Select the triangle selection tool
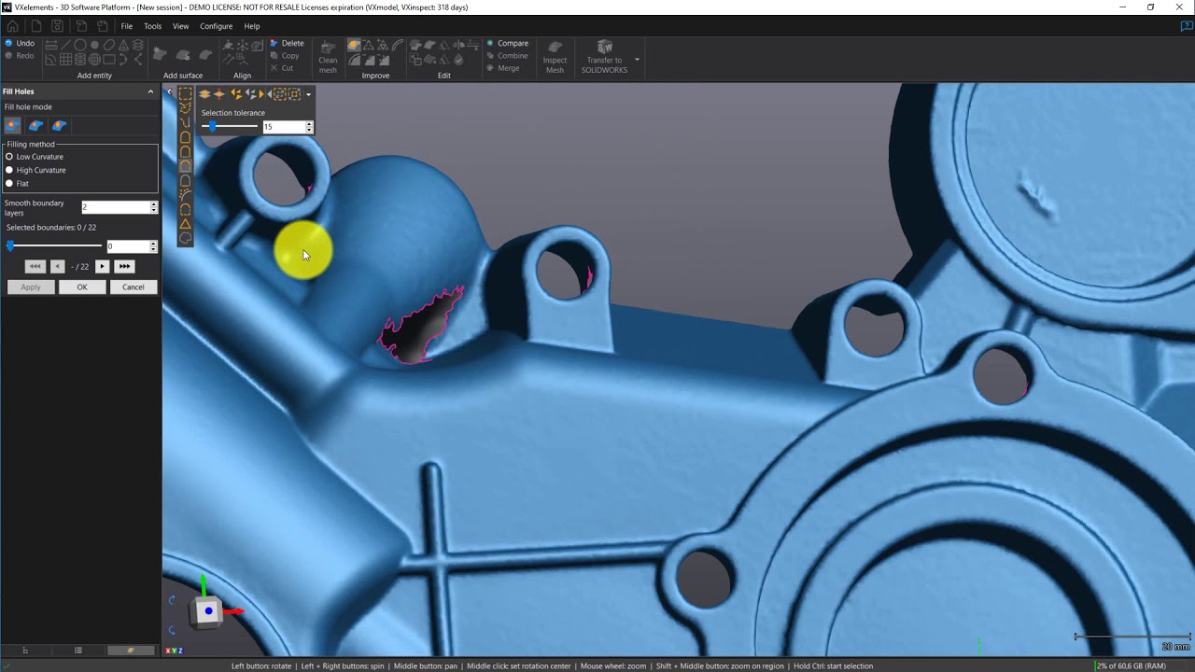This screenshot has width=1195, height=672. [x=185, y=224]
